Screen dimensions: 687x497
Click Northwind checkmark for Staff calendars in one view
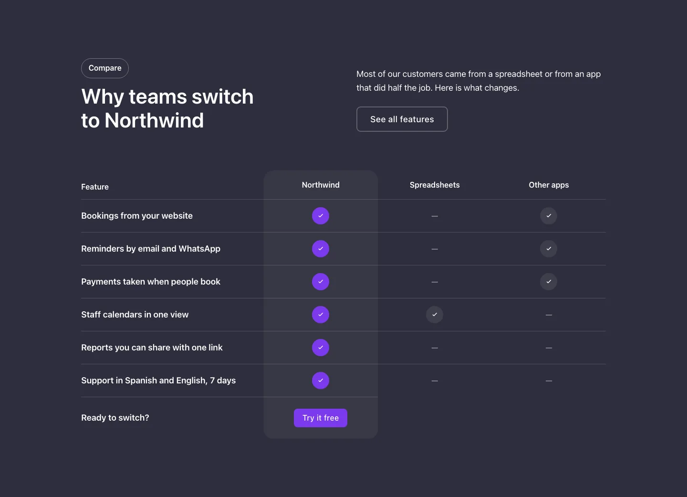tap(321, 315)
